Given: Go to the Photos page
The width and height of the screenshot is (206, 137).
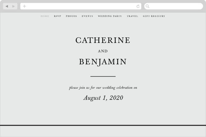Looking at the screenshot, I should pyautogui.click(x=71, y=16).
